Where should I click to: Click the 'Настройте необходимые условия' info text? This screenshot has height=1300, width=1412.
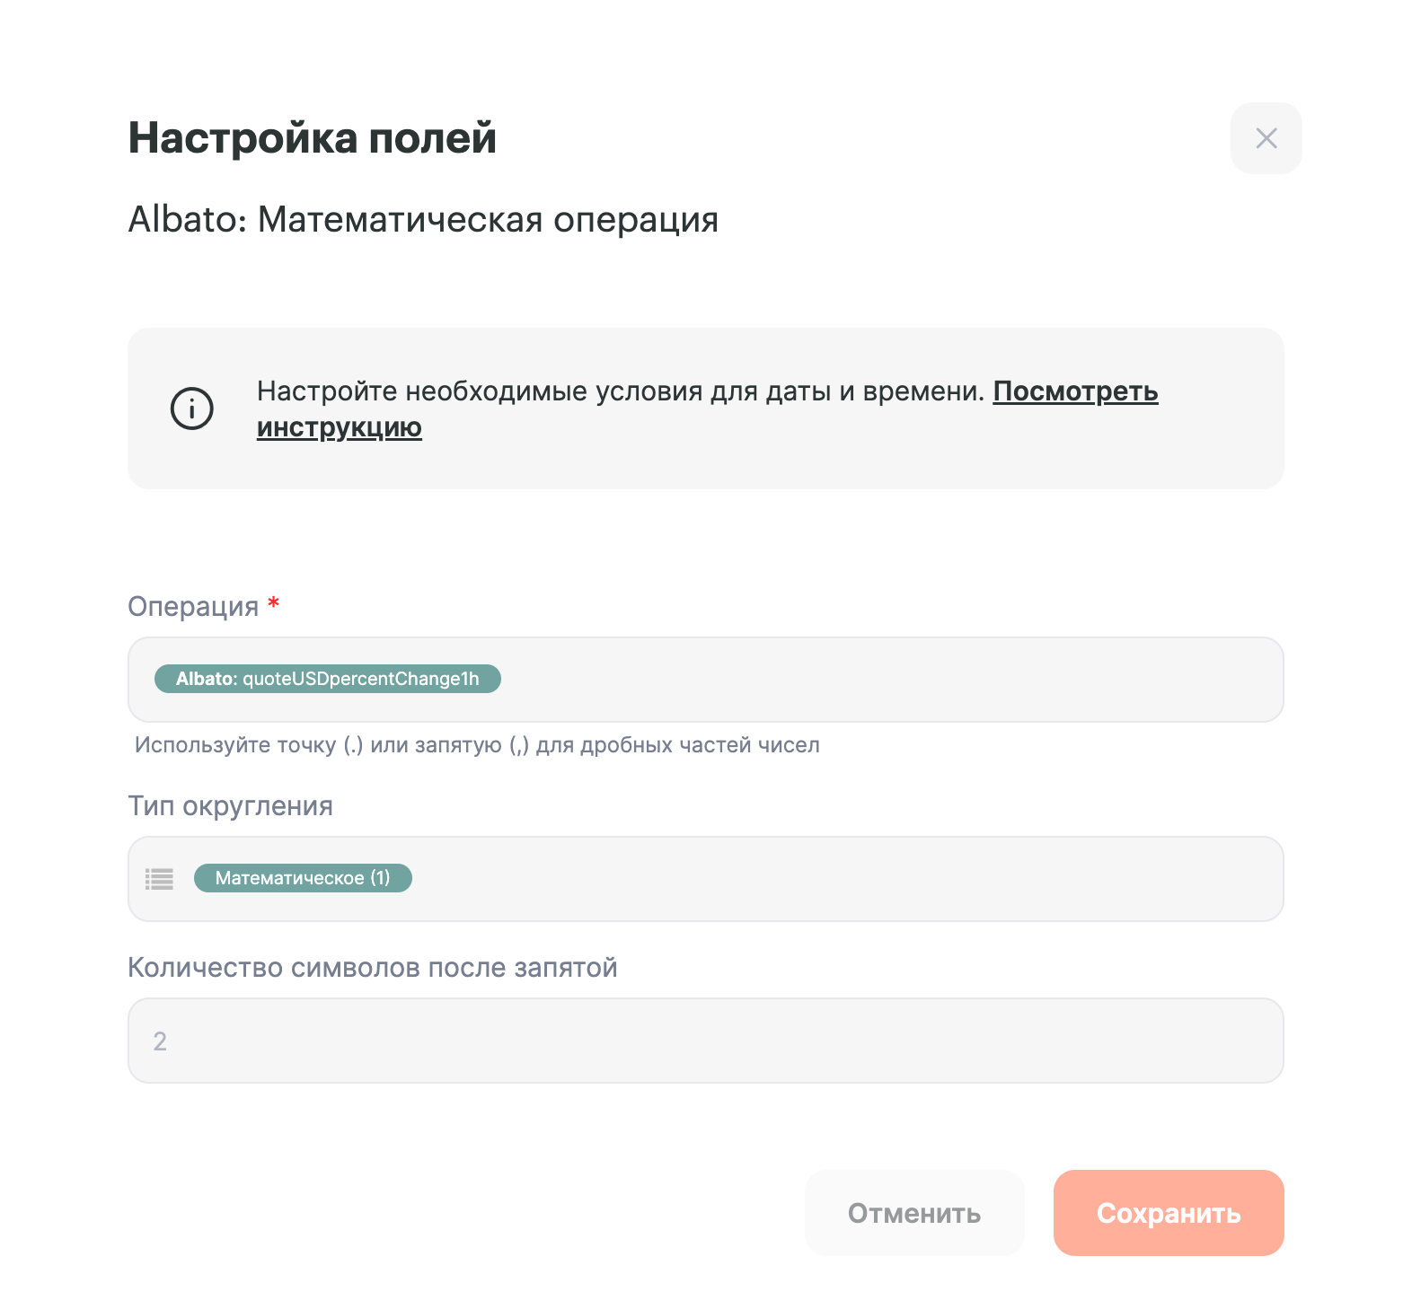click(620, 391)
